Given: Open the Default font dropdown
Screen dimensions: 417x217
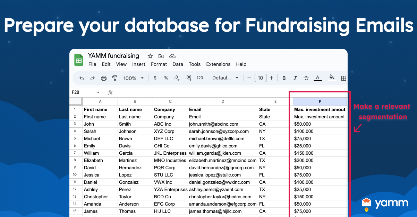Looking at the screenshot, I should [225, 78].
